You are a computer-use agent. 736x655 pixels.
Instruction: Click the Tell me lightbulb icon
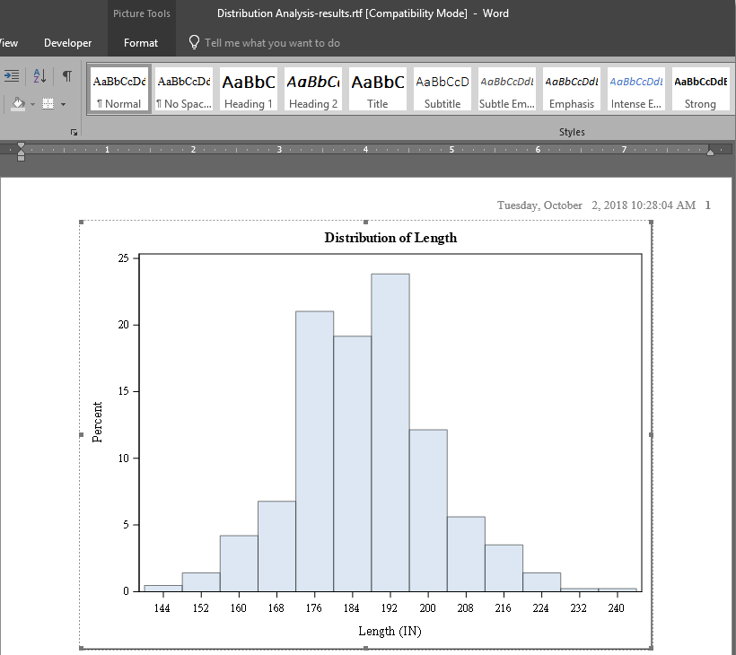click(x=194, y=42)
